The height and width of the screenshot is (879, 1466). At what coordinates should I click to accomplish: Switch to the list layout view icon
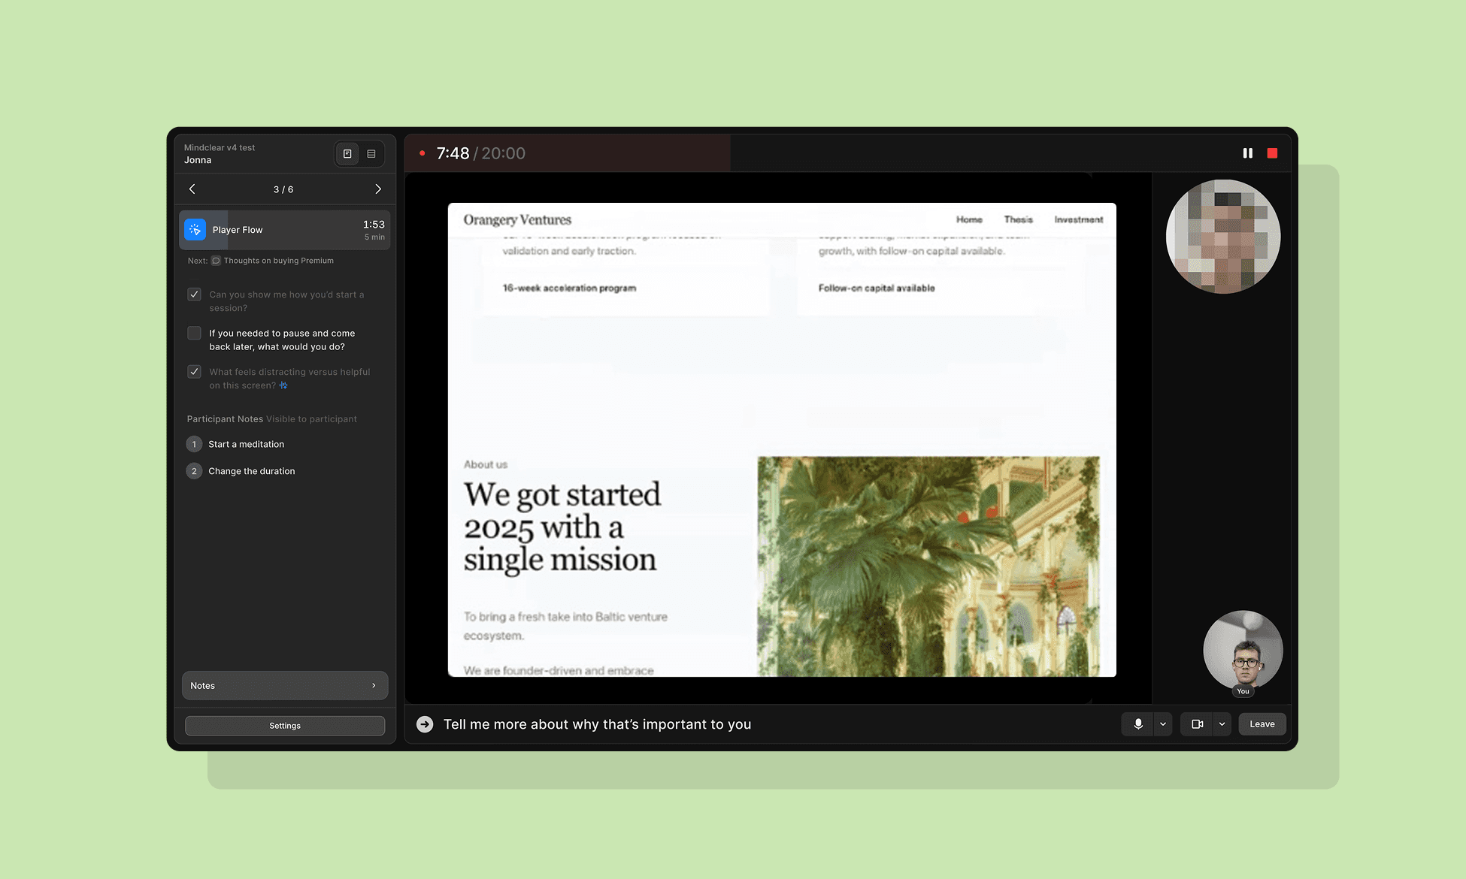[371, 154]
